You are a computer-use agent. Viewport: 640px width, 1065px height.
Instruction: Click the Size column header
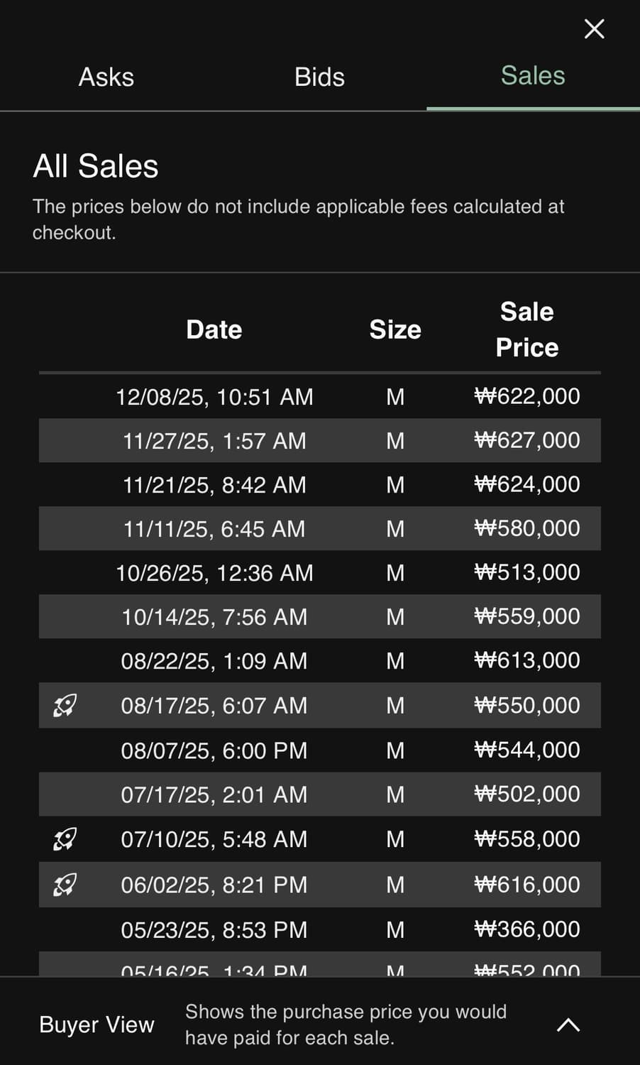click(395, 329)
